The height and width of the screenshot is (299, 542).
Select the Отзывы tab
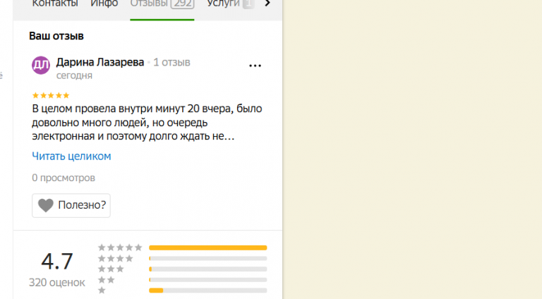pos(162,4)
